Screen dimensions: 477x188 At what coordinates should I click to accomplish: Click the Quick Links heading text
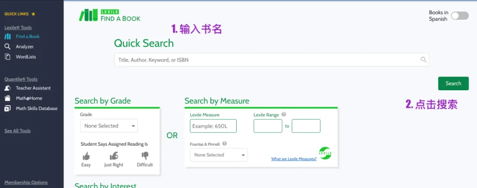(16, 14)
